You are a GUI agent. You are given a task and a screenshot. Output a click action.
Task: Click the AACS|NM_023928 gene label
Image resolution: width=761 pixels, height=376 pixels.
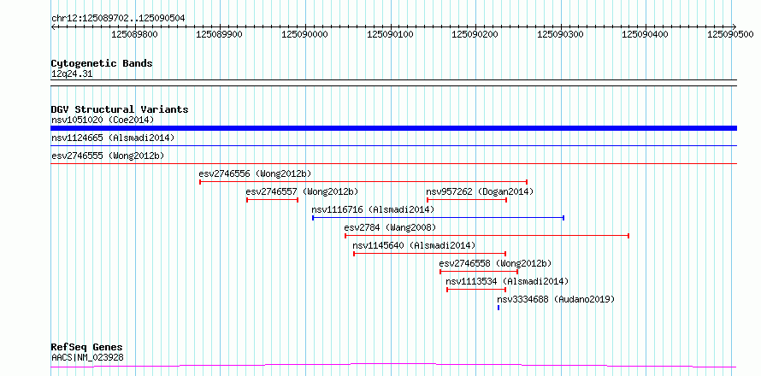pyautogui.click(x=87, y=357)
